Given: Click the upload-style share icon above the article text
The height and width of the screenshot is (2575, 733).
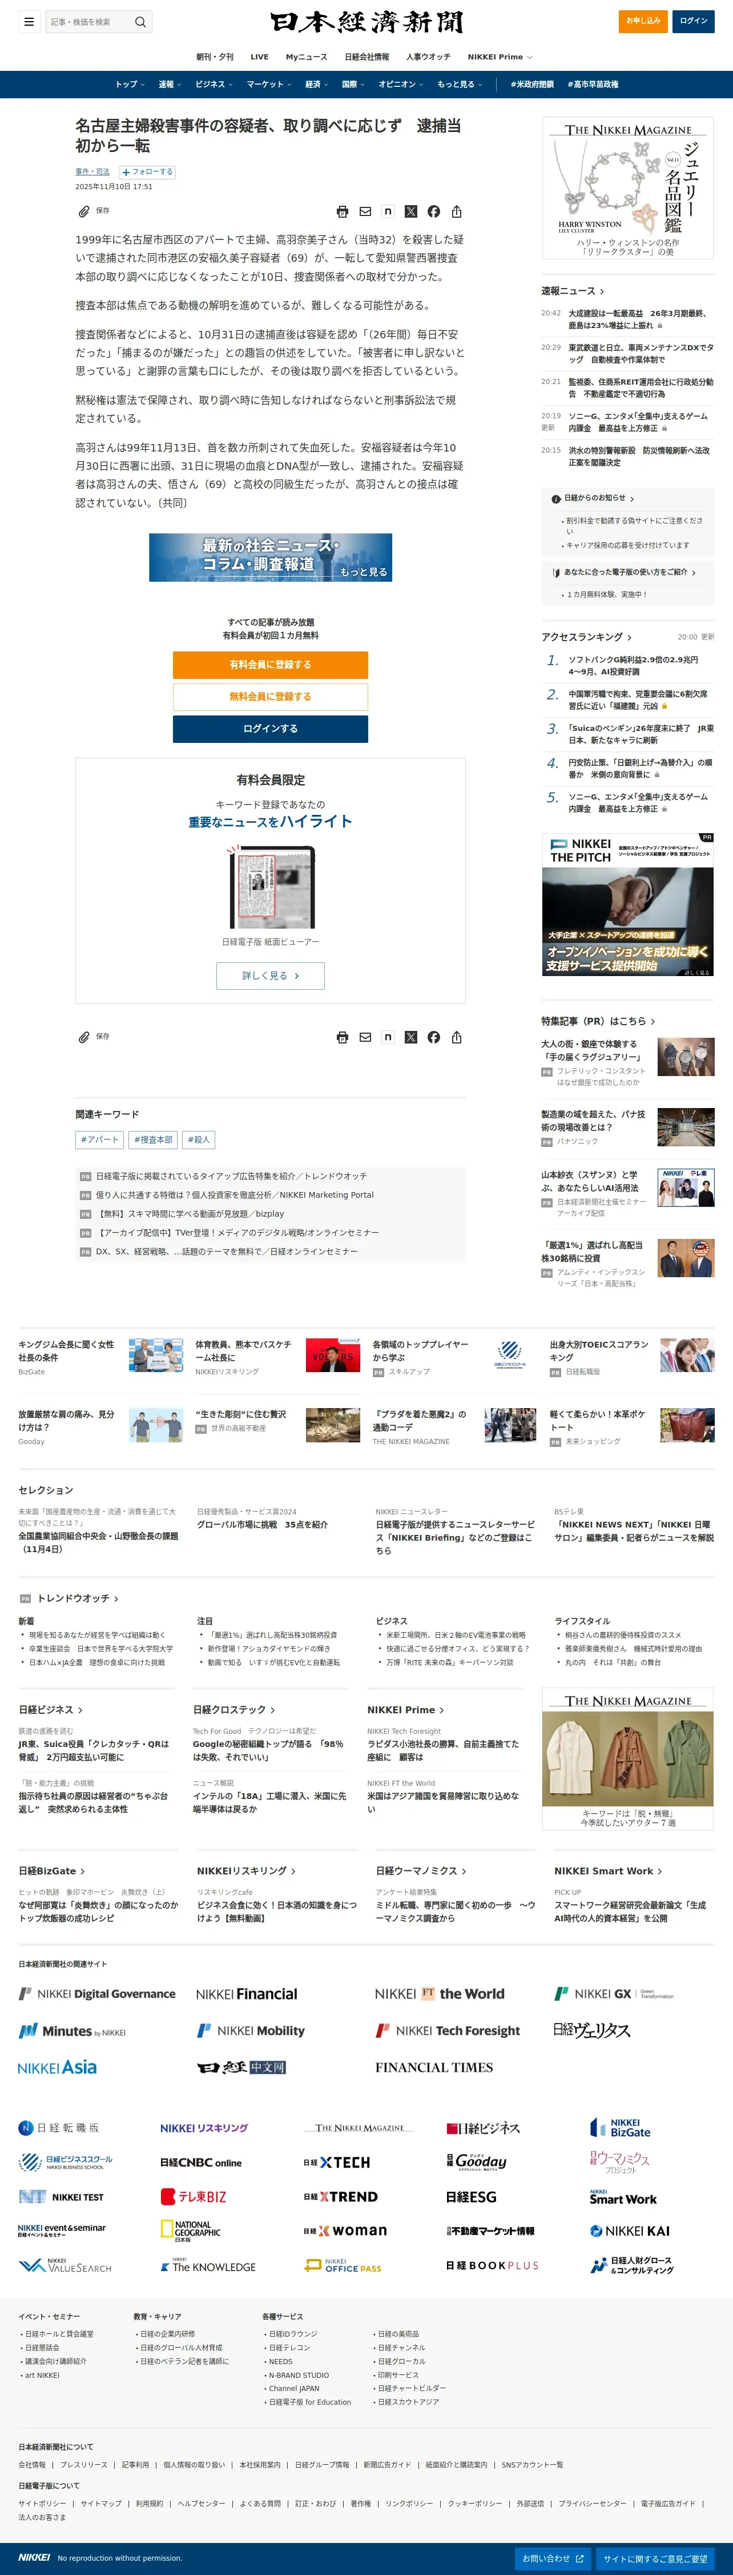Looking at the screenshot, I should (x=456, y=212).
